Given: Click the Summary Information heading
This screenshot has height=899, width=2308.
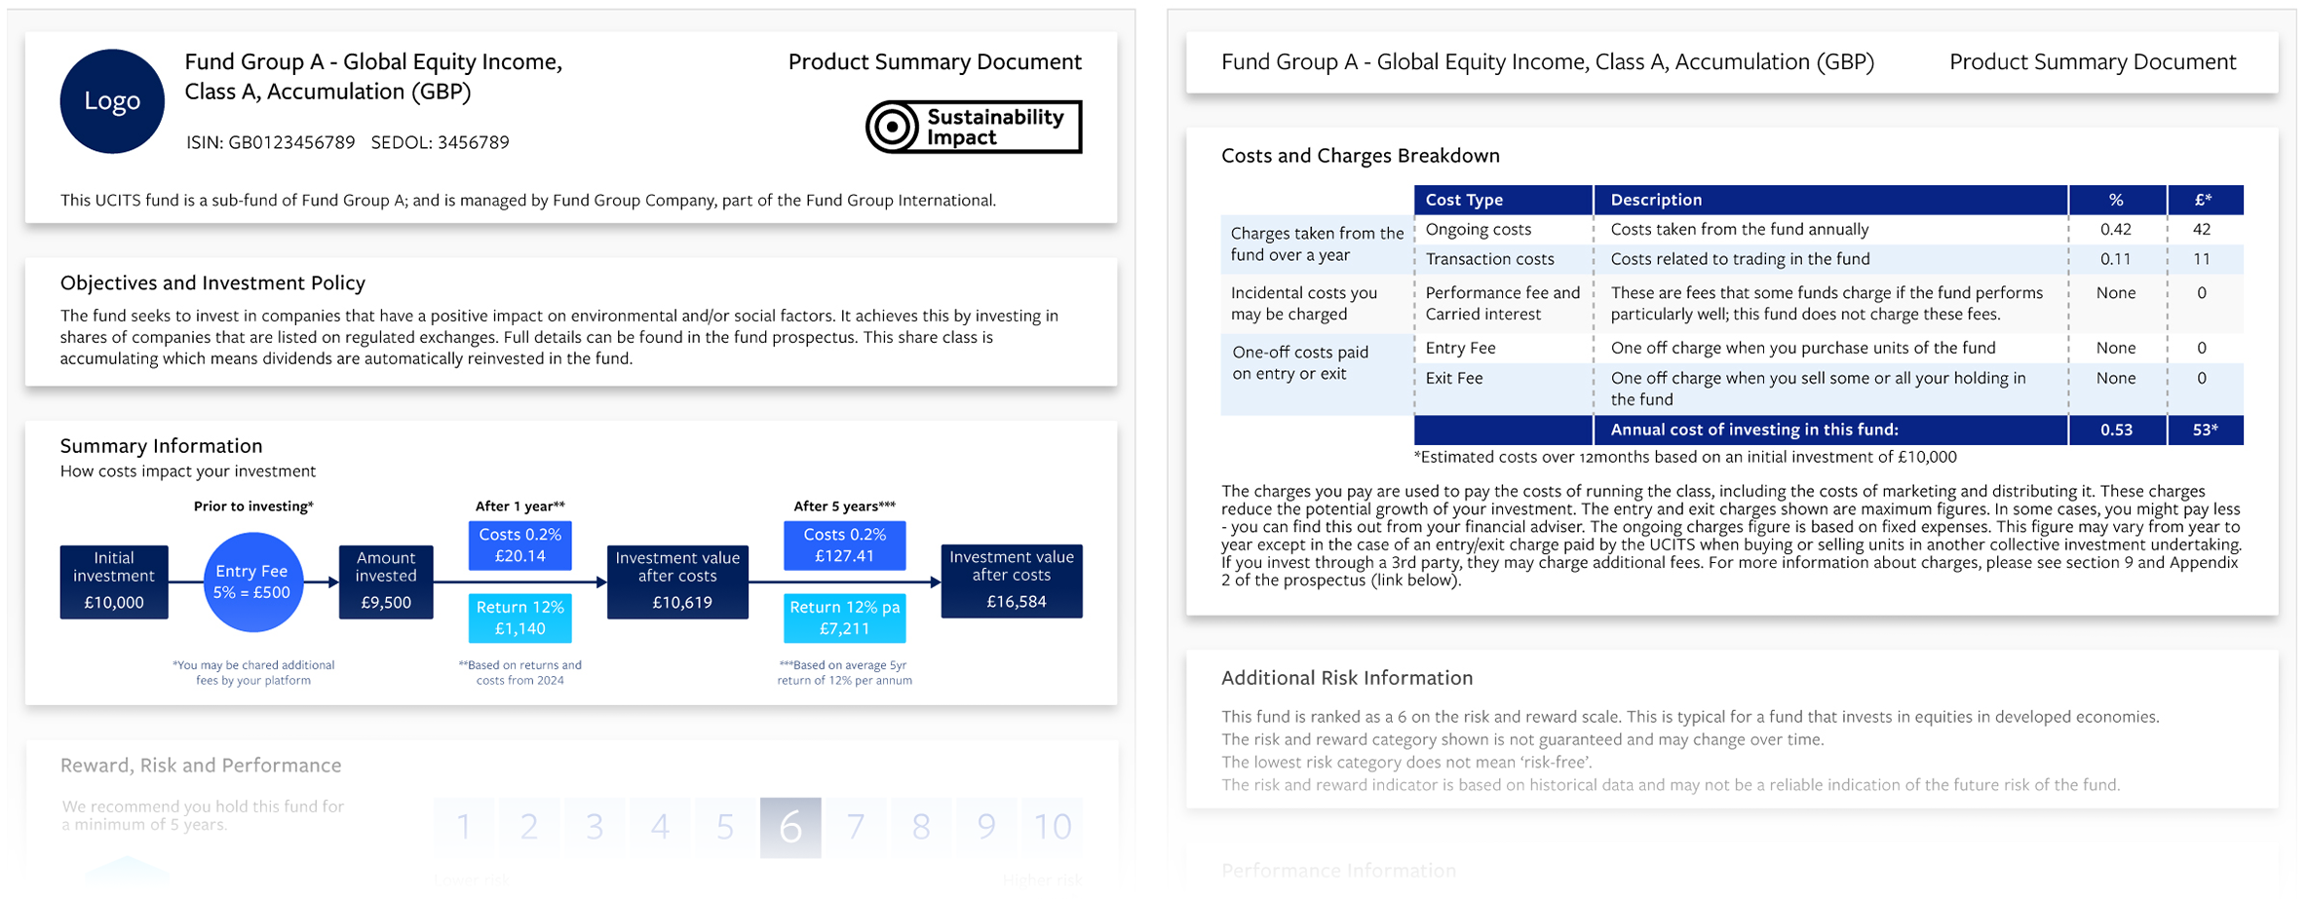Looking at the screenshot, I should (x=162, y=445).
